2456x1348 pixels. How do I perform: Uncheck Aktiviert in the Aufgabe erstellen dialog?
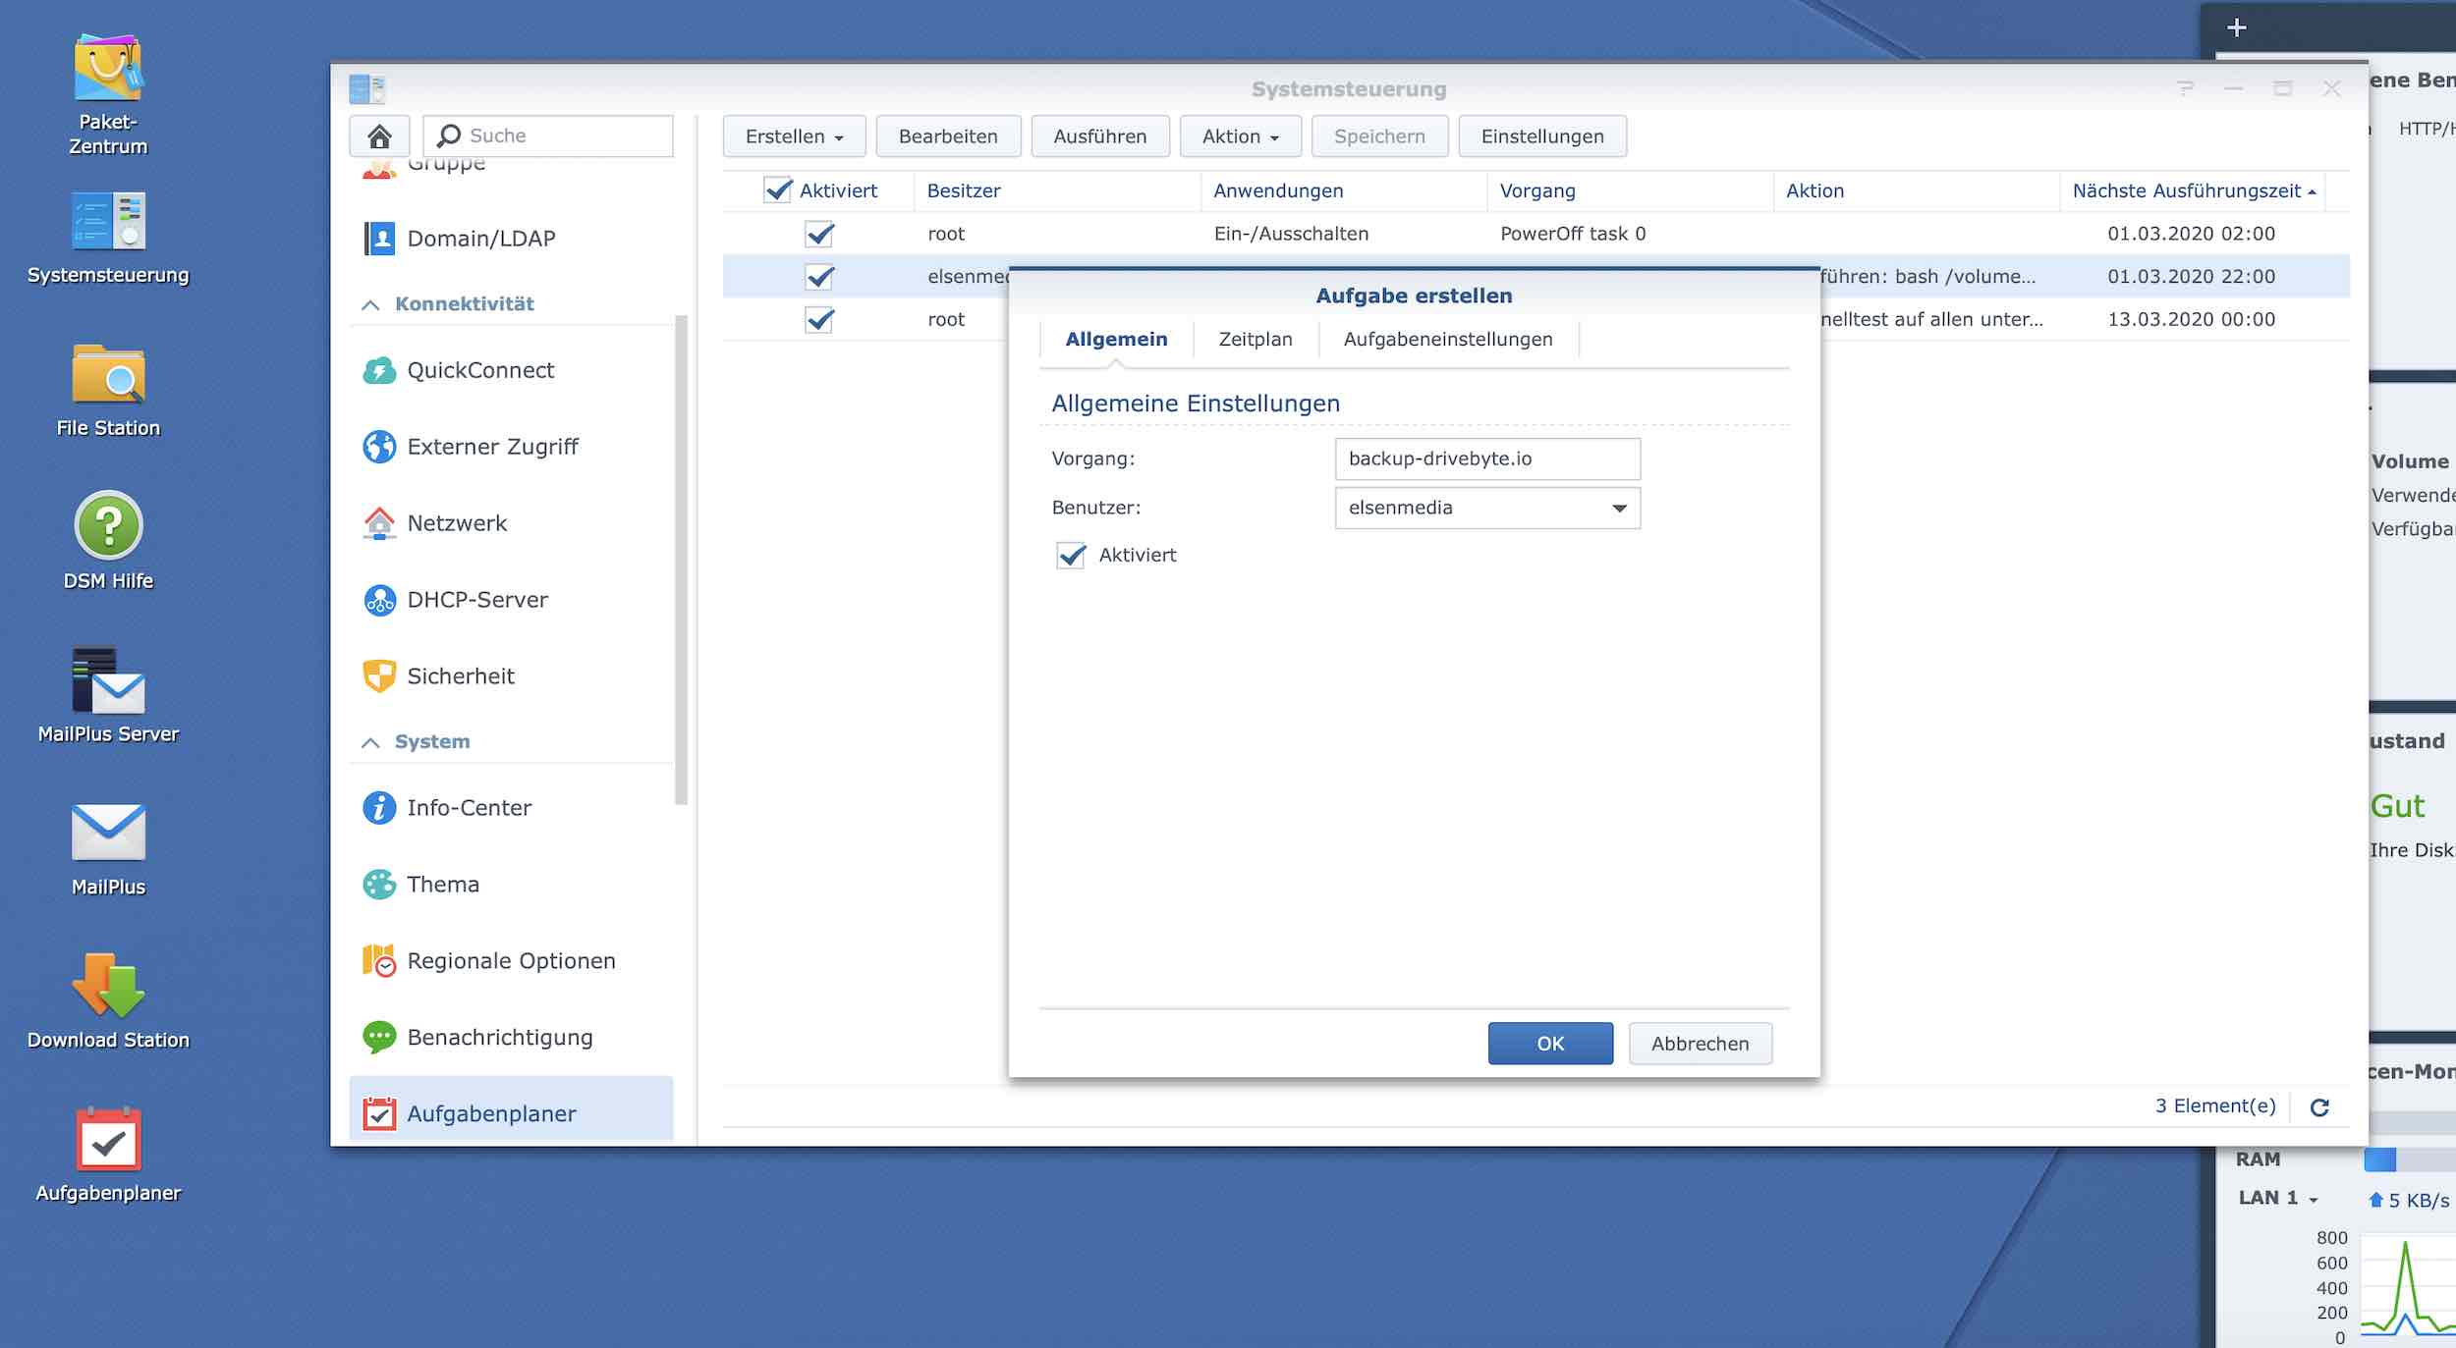tap(1070, 555)
